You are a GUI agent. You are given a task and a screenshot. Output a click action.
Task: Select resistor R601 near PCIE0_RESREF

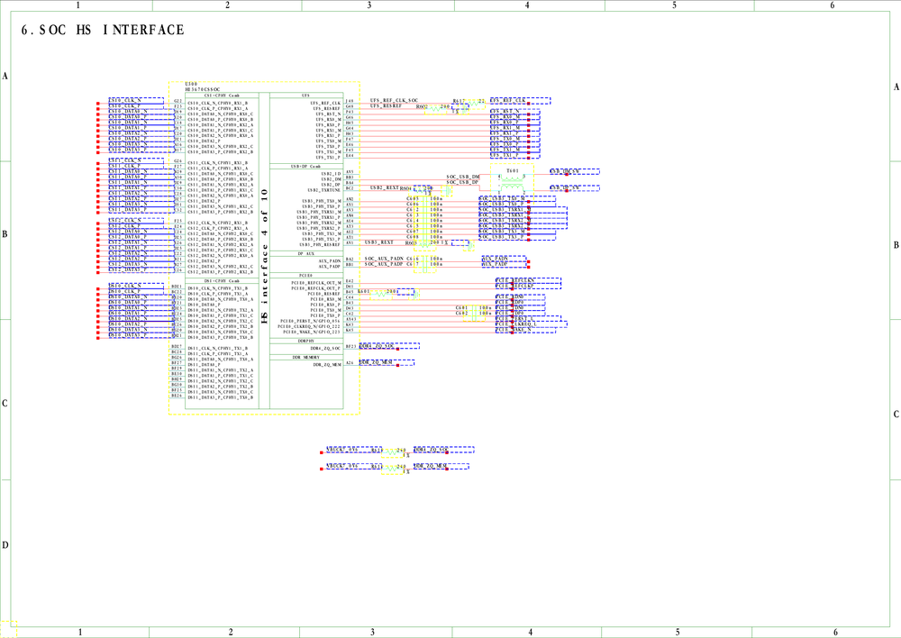381,295
